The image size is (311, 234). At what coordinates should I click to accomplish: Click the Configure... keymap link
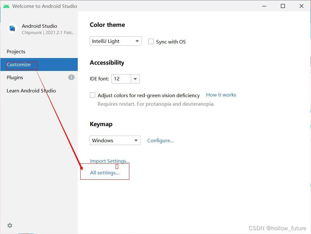(161, 141)
